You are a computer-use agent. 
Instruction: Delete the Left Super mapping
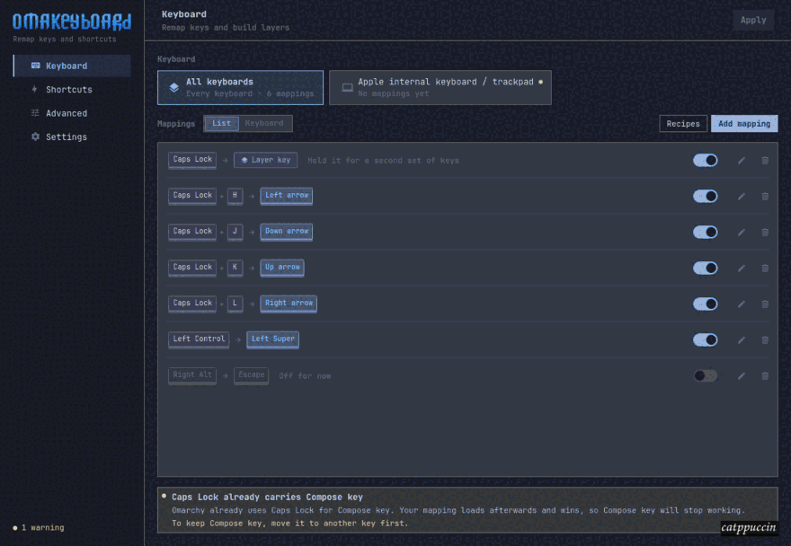click(765, 339)
